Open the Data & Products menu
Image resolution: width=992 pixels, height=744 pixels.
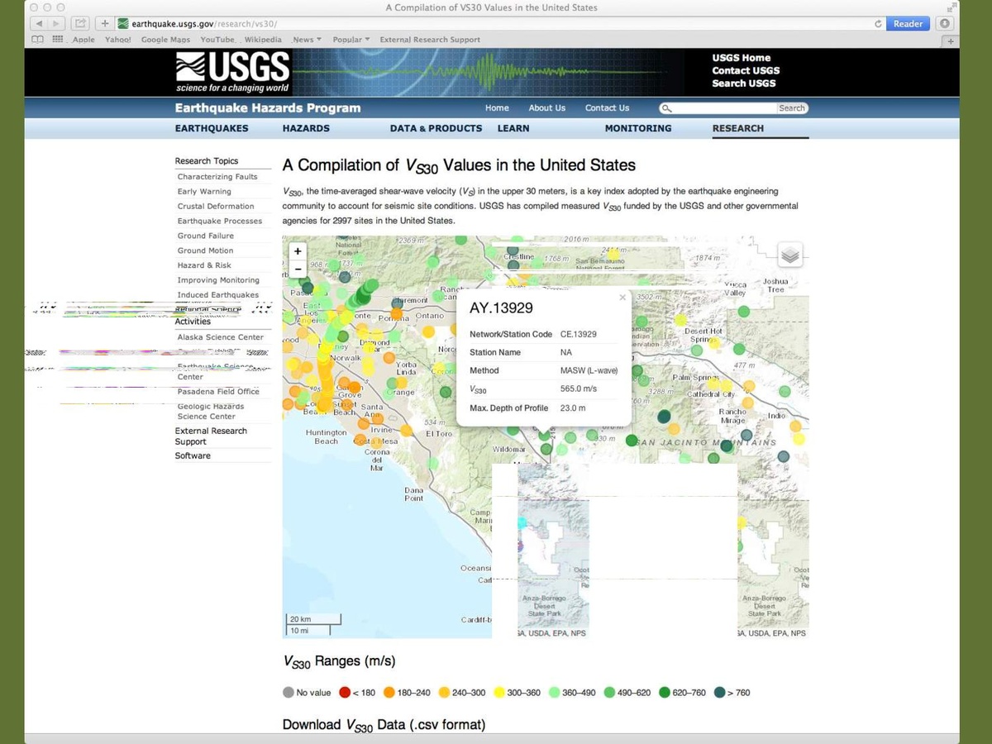pos(436,128)
